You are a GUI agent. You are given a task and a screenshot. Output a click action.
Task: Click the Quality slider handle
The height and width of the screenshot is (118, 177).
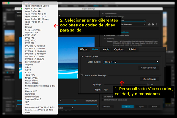[x=148, y=85]
